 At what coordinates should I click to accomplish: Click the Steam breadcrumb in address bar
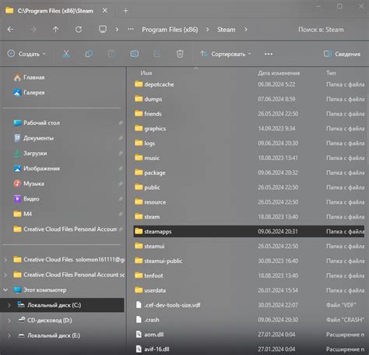coord(227,30)
